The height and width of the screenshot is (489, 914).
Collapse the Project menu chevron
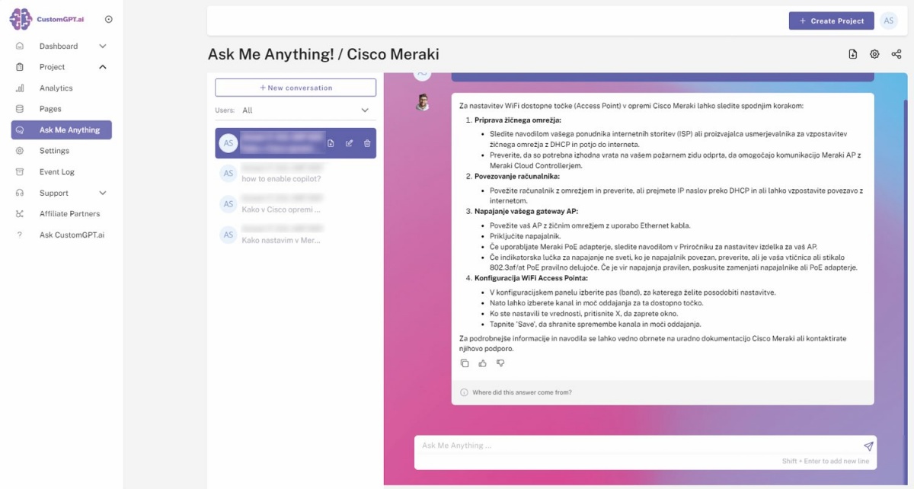[x=103, y=67]
